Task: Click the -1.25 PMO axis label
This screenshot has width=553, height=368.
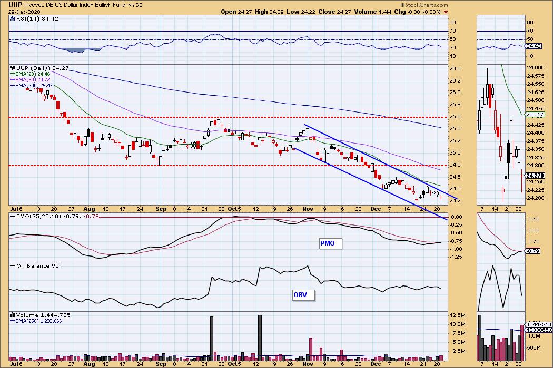Action: [x=457, y=257]
